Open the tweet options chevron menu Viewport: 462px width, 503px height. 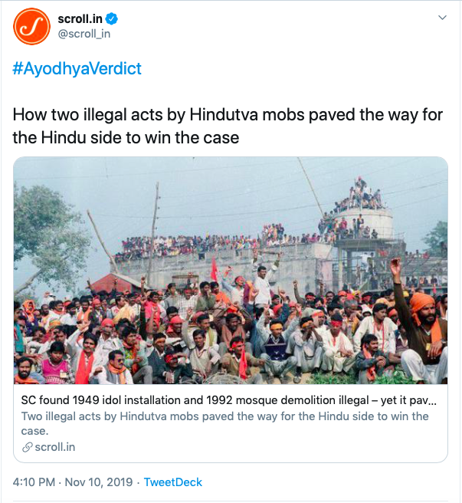tap(441, 18)
